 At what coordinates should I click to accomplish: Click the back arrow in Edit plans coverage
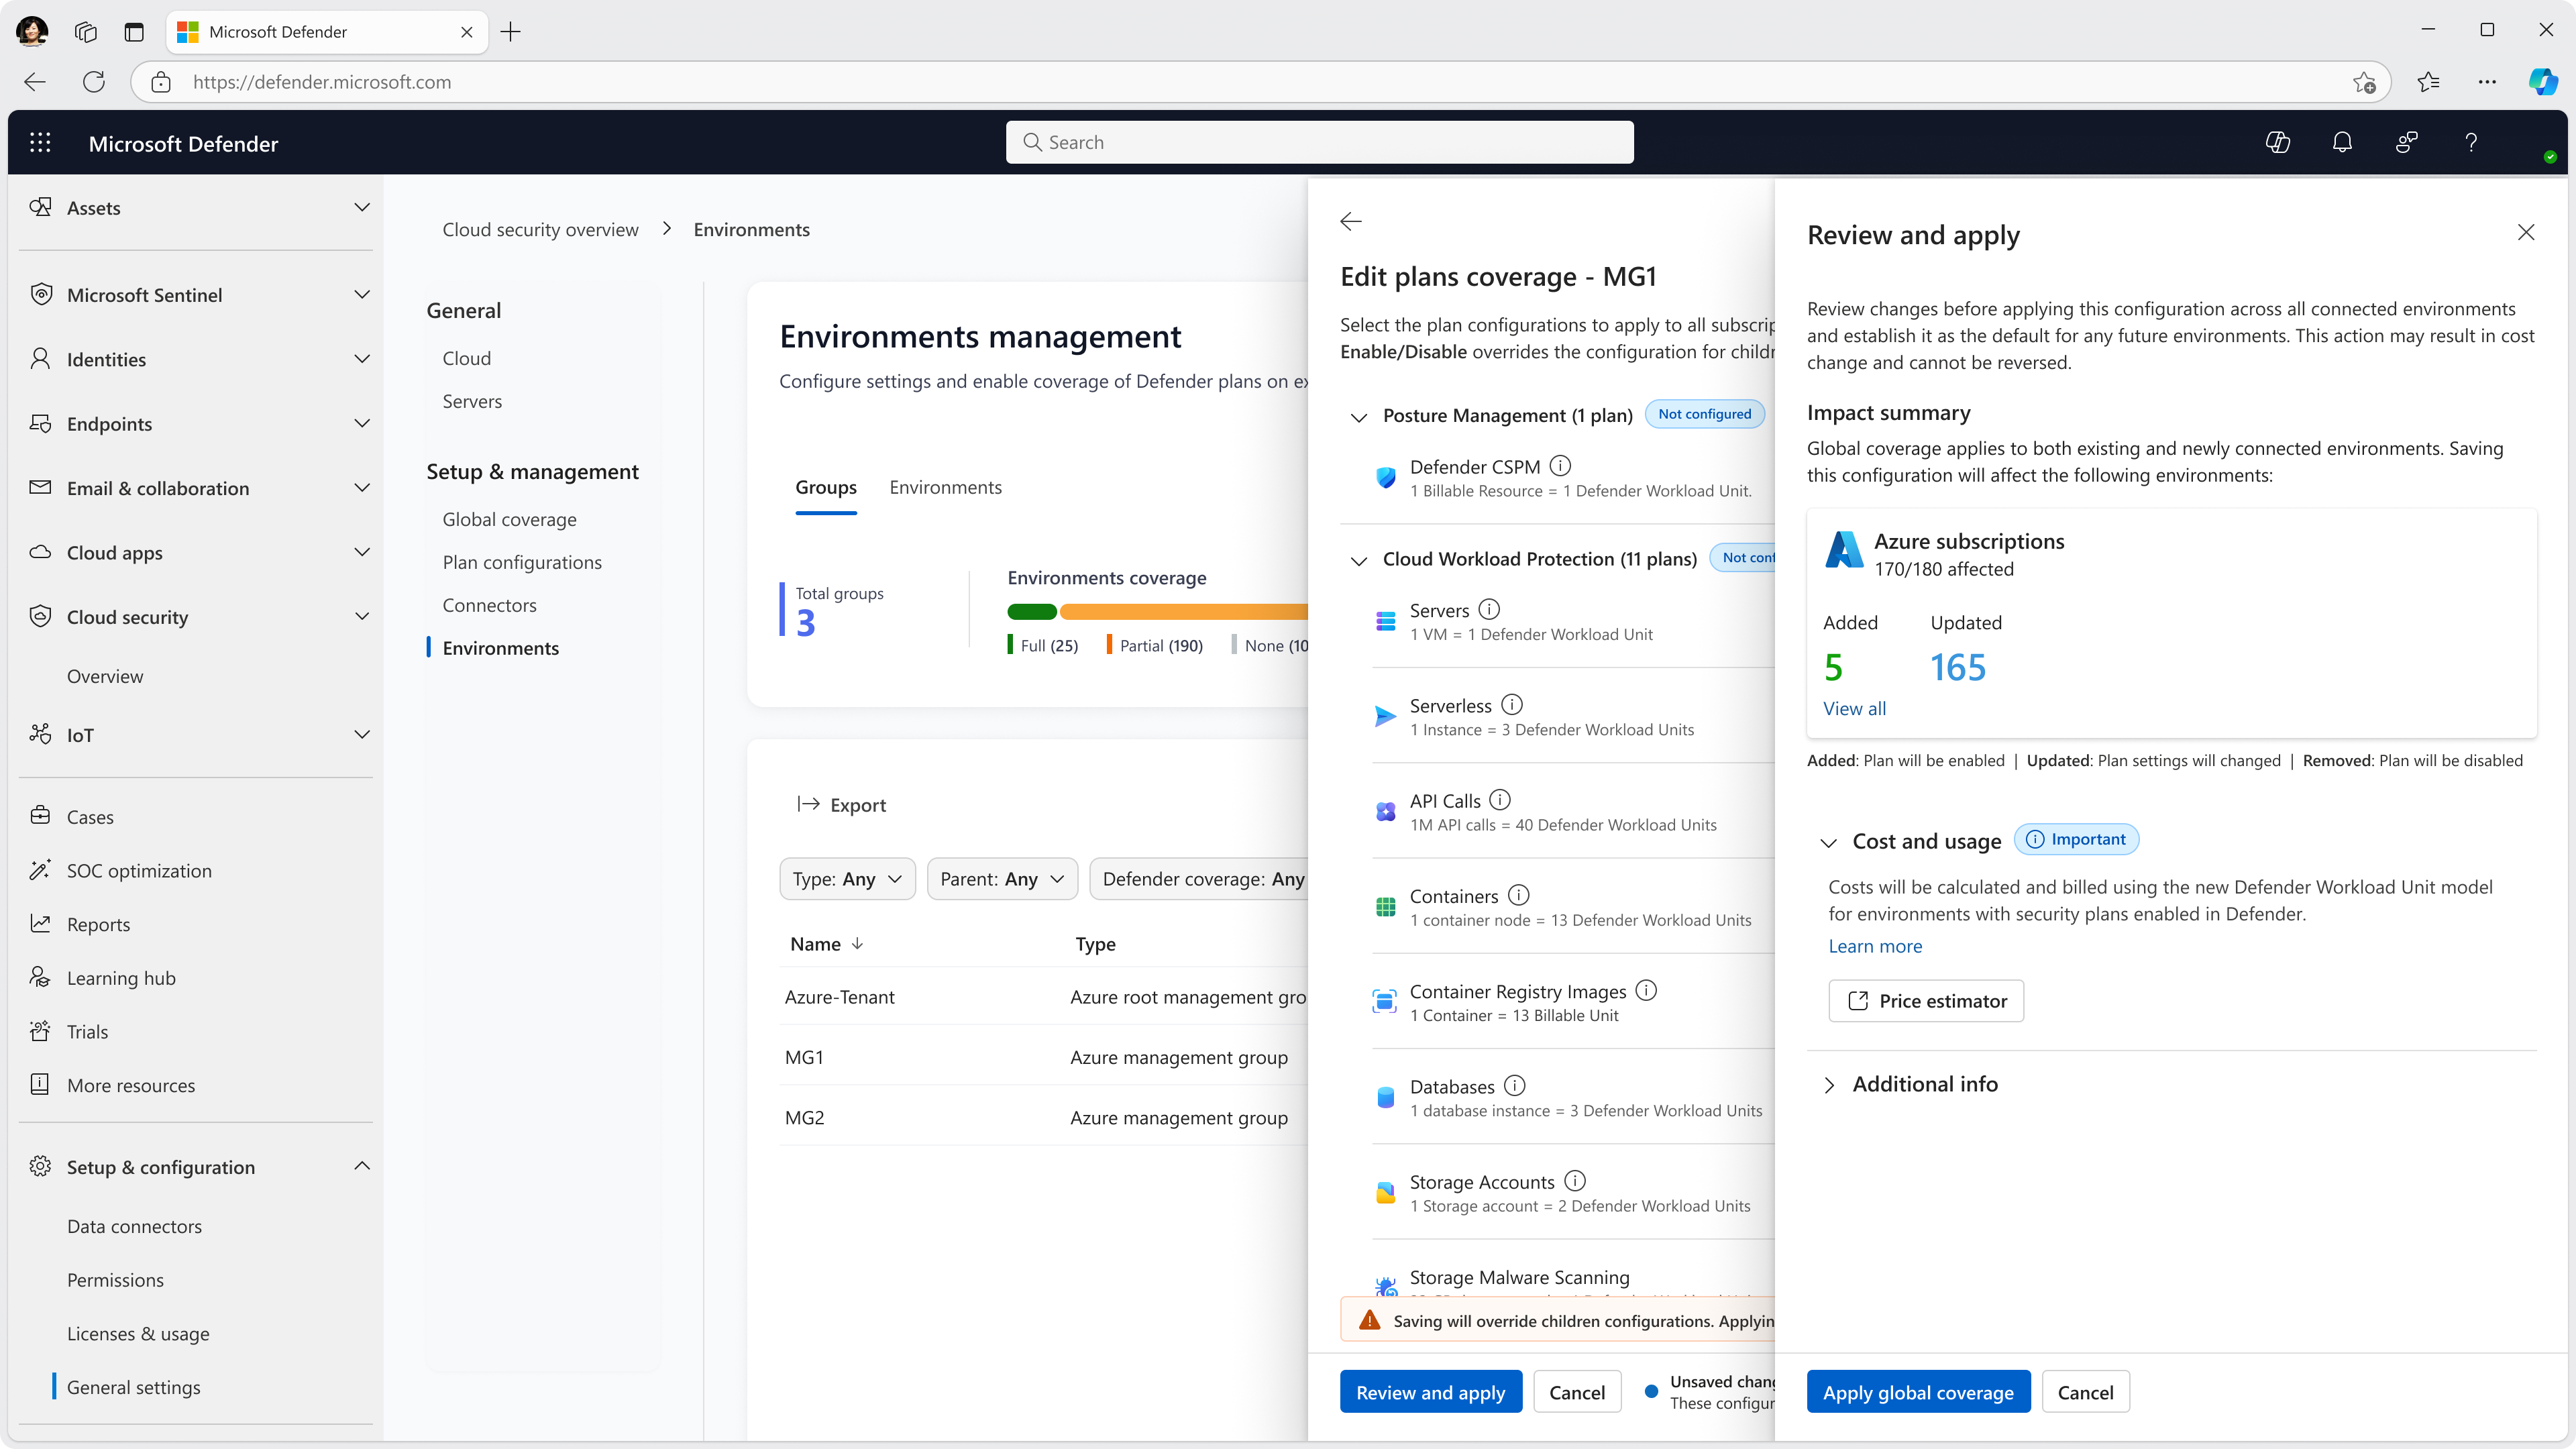click(x=1351, y=221)
